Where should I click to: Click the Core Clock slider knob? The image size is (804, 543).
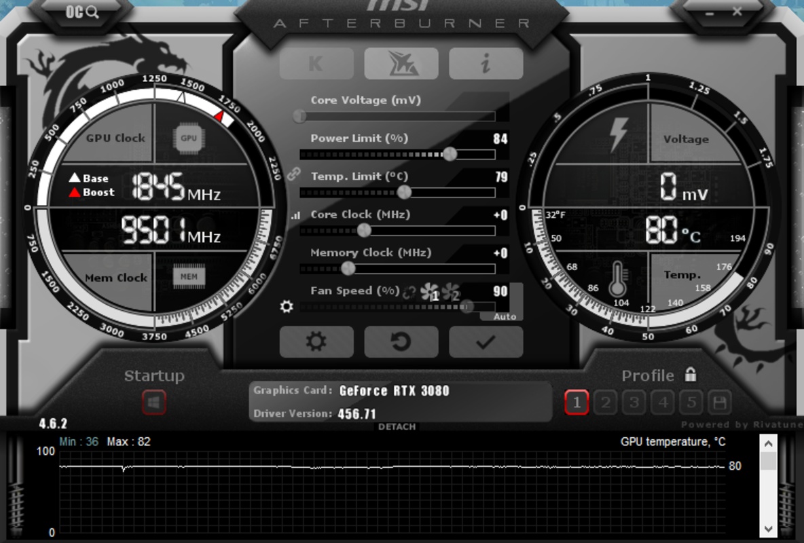[364, 230]
